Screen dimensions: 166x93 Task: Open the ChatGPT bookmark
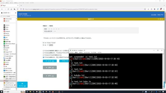click(x=6, y=48)
